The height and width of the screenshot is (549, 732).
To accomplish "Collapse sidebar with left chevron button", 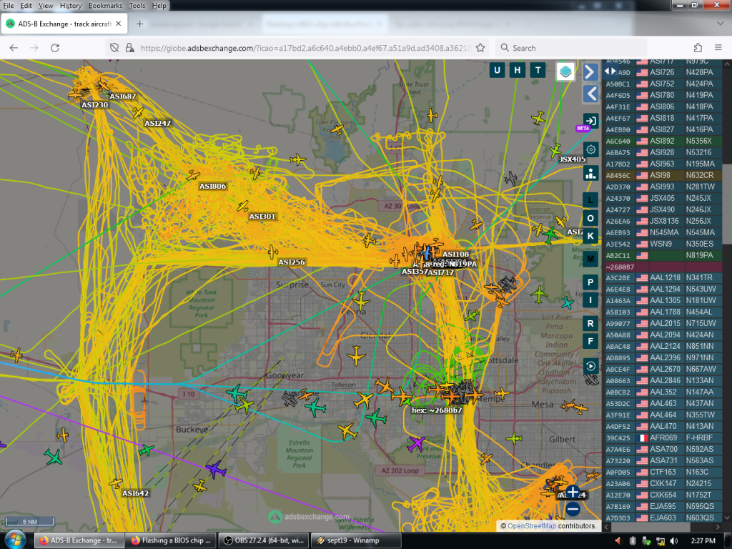I will pyautogui.click(x=590, y=94).
